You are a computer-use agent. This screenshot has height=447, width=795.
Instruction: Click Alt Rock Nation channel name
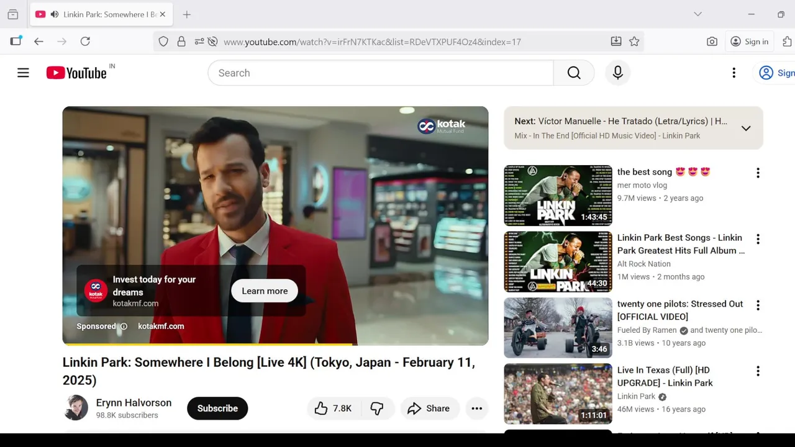coord(644,264)
